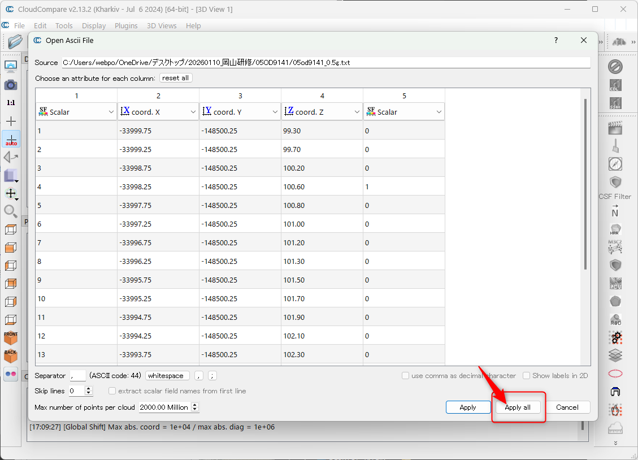Click the 1:1 zoom scale icon
Image resolution: width=638 pixels, height=460 pixels.
11,103
